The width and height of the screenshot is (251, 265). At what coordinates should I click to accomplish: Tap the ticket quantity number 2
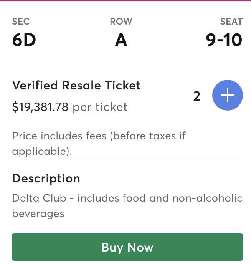197,96
